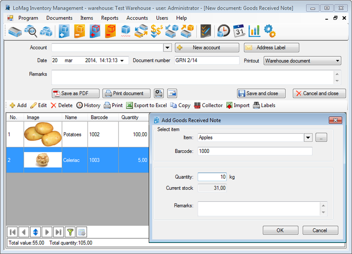This screenshot has width=352, height=254.
Task: Click the warehouse transfer arrows icon
Action: click(141, 31)
